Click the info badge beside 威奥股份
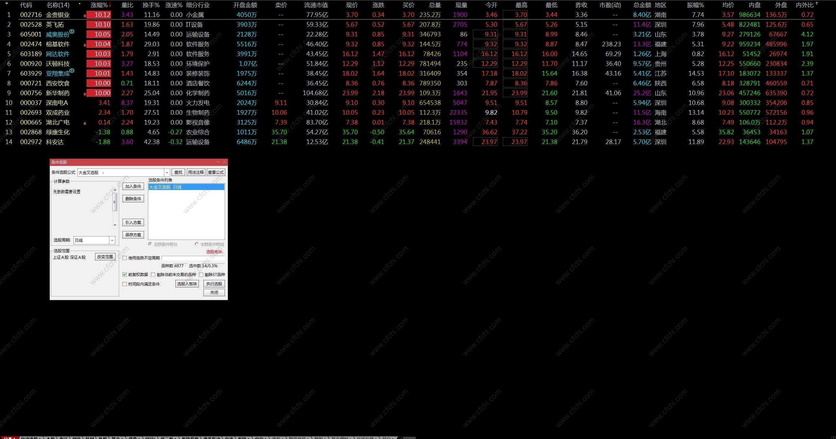Screen dimensions: 836x439 (72, 32)
